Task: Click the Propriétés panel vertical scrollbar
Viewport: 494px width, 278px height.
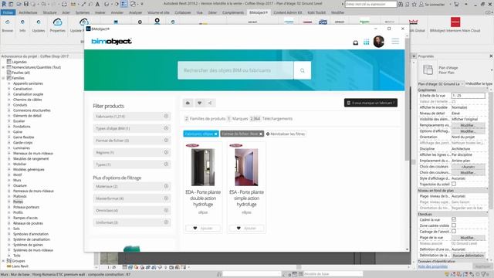Action: pos(491,151)
